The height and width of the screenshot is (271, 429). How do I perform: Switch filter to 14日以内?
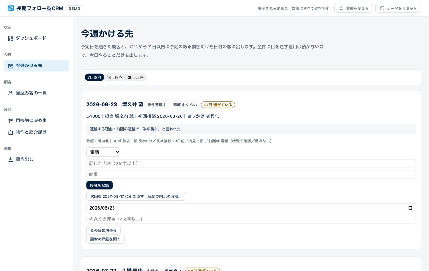[x=115, y=77]
